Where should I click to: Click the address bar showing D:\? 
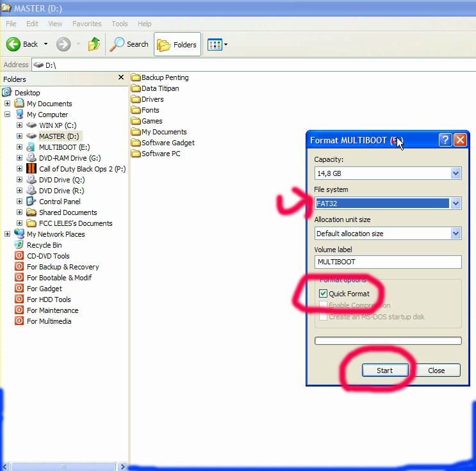coord(254,65)
